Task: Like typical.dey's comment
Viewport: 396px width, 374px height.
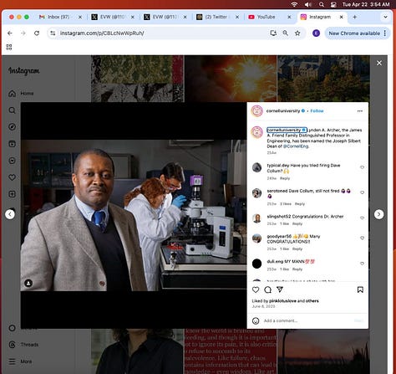Action: (x=362, y=167)
